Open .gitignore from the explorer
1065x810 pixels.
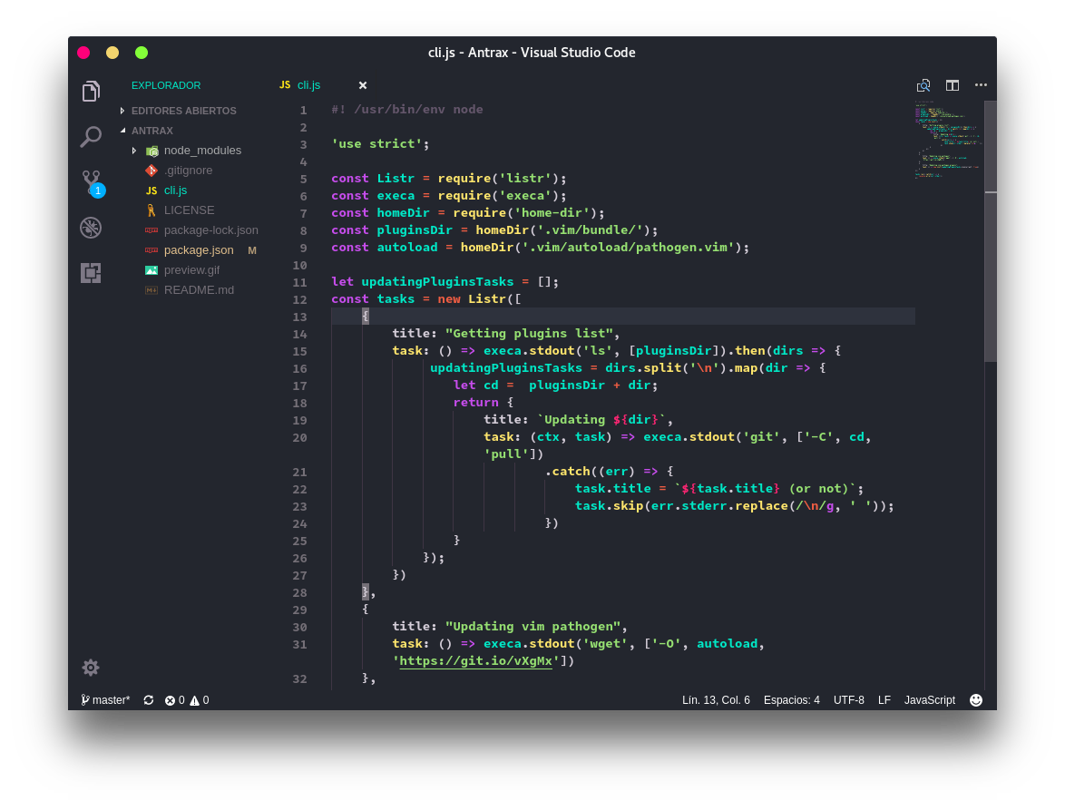point(188,171)
